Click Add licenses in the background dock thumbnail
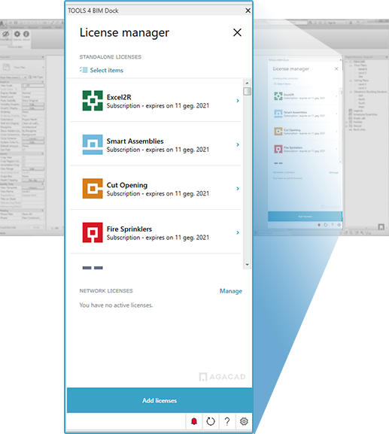389x434 pixels. tap(305, 217)
